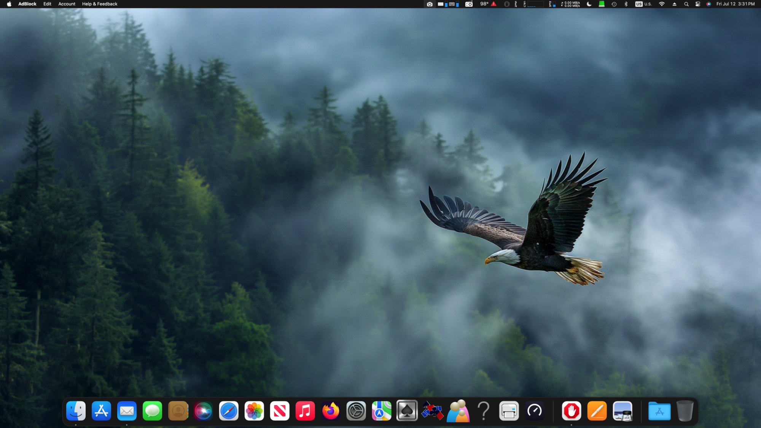This screenshot has width=761, height=428.
Task: Open the Music app in dock
Action: pyautogui.click(x=305, y=411)
